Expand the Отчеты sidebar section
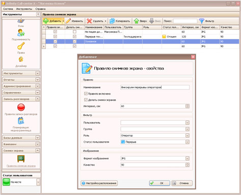 (38, 80)
